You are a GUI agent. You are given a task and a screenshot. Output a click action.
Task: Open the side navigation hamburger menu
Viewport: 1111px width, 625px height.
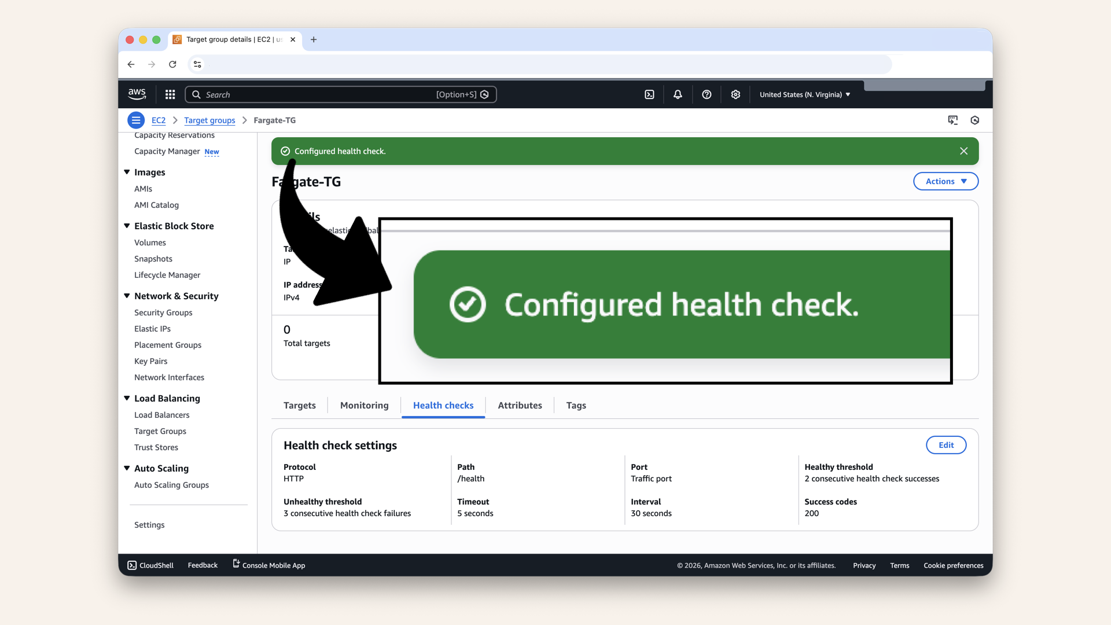click(x=136, y=120)
